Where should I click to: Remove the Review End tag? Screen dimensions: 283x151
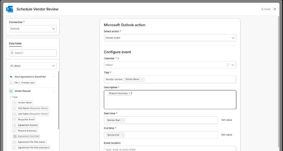[122, 135]
